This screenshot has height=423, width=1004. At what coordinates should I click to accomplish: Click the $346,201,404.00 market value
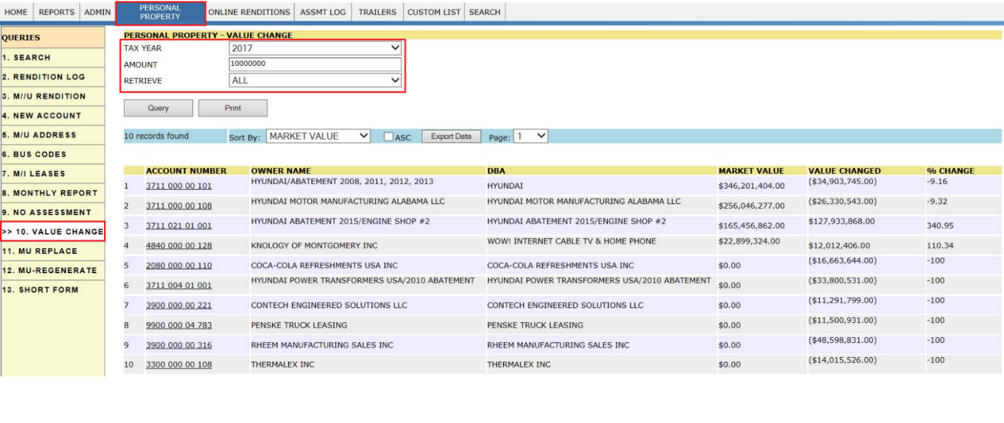751,187
